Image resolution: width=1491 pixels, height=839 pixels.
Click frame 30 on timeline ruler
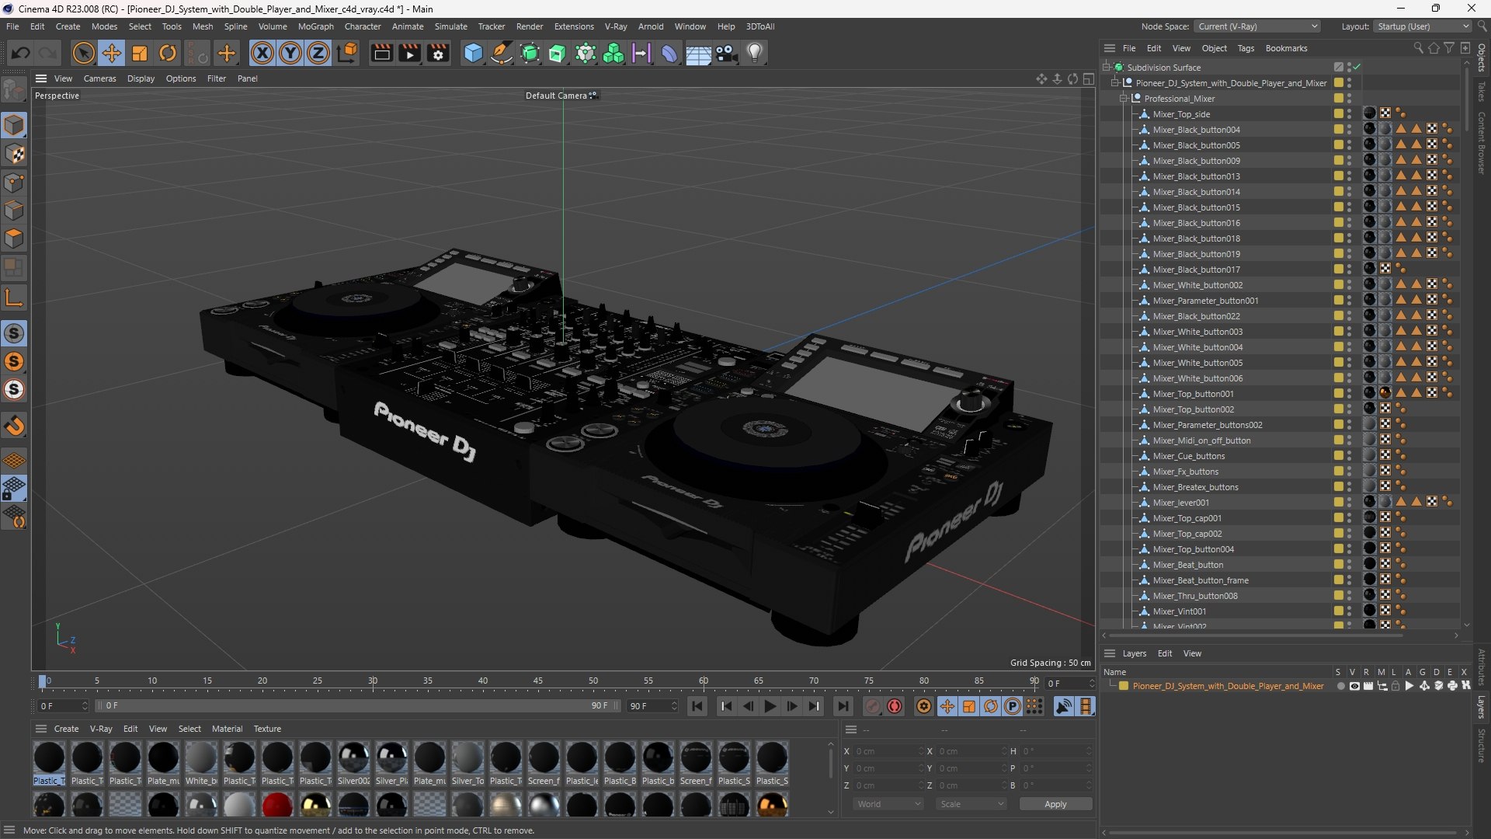pyautogui.click(x=373, y=681)
